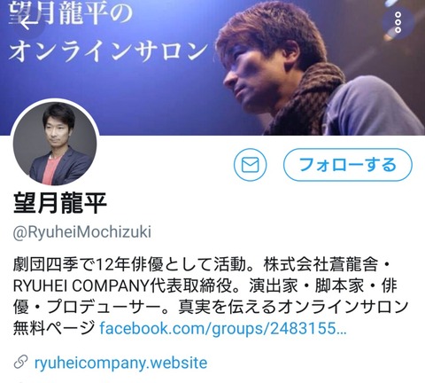Open the circular profile avatar photo

55,144
